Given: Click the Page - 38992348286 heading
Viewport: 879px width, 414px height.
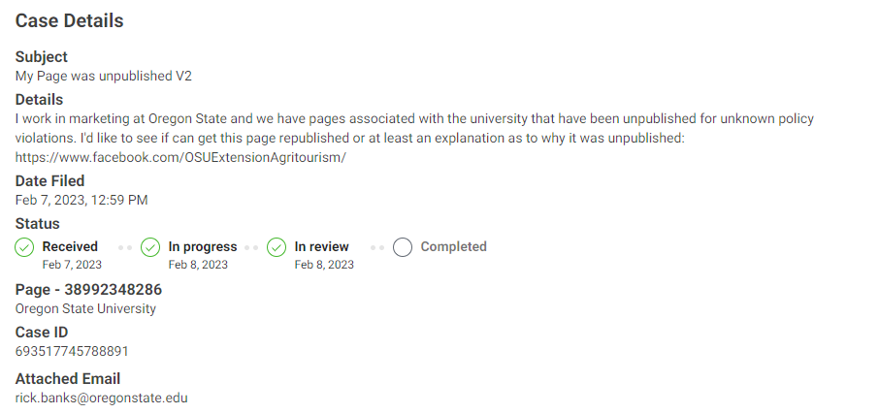Looking at the screenshot, I should [x=88, y=290].
